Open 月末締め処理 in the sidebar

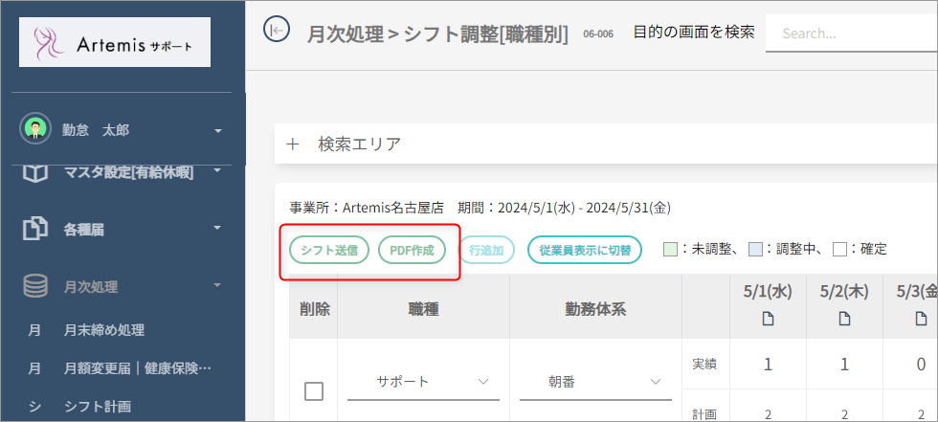tap(103, 330)
